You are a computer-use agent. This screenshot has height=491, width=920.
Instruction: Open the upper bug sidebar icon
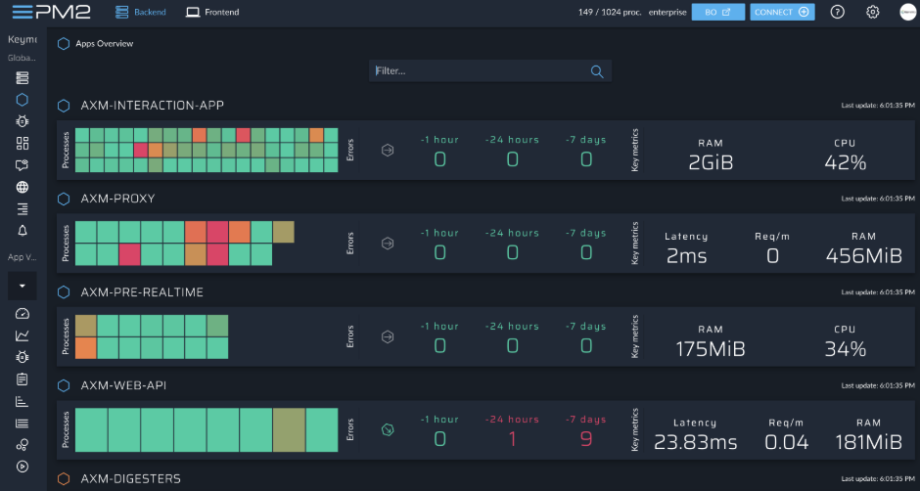tap(23, 121)
